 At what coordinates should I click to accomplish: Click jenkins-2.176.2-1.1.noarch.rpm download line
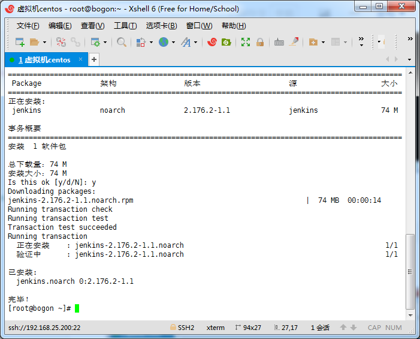(x=71, y=200)
